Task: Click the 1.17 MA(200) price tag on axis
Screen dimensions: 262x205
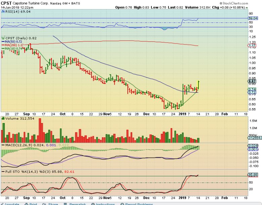Action: click(252, 46)
